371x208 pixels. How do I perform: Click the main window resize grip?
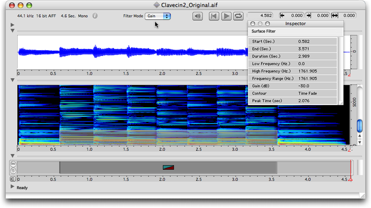click(362, 195)
